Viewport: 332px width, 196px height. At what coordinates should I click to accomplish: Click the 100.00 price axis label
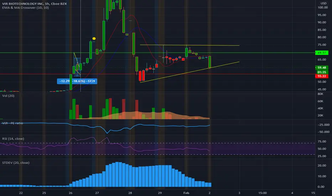(323, 7)
